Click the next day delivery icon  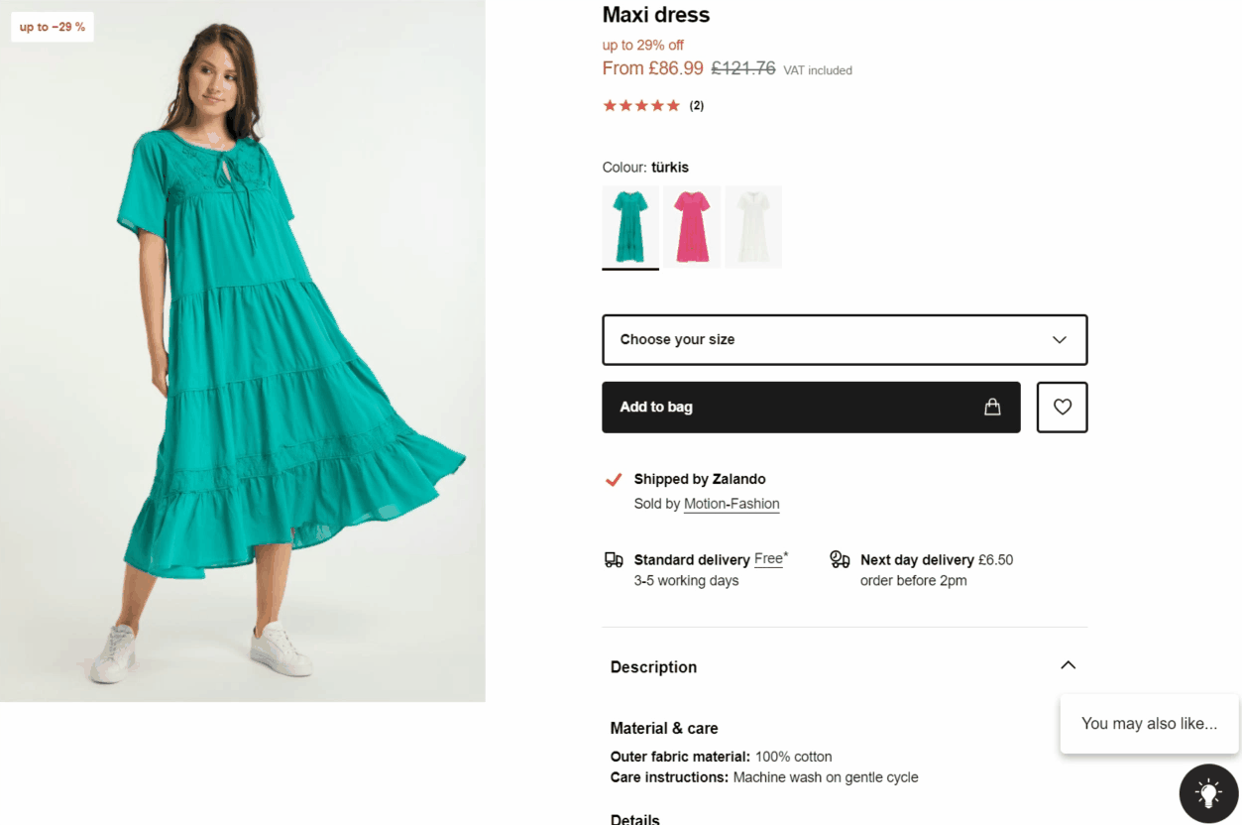point(840,560)
